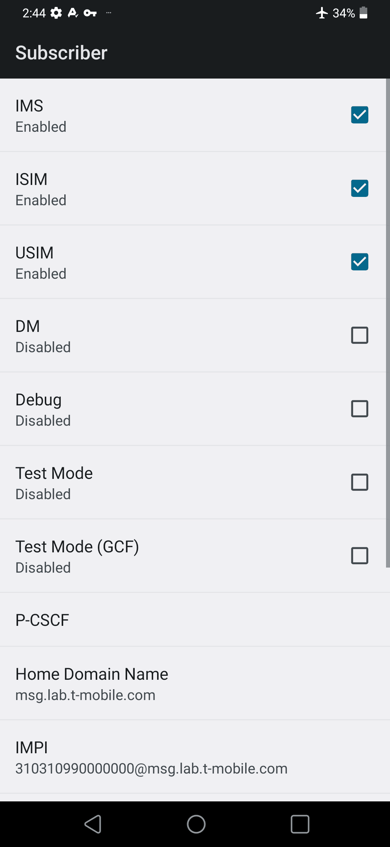Tick the Test Mode (GCF) checkbox

point(359,556)
